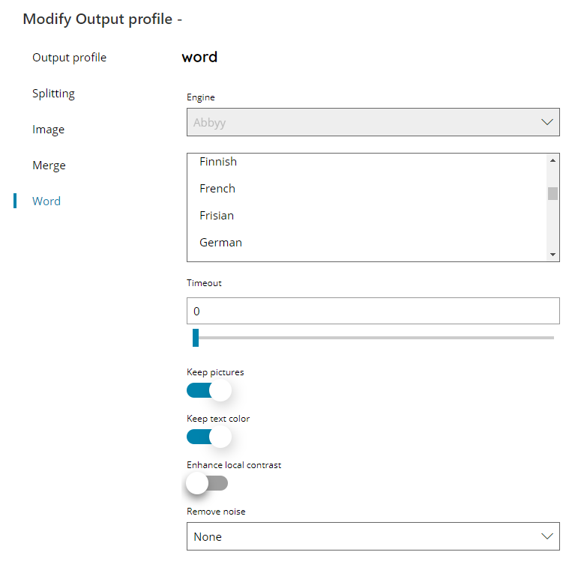Click the language list scrollbar thumb
575x561 pixels.
pyautogui.click(x=553, y=193)
